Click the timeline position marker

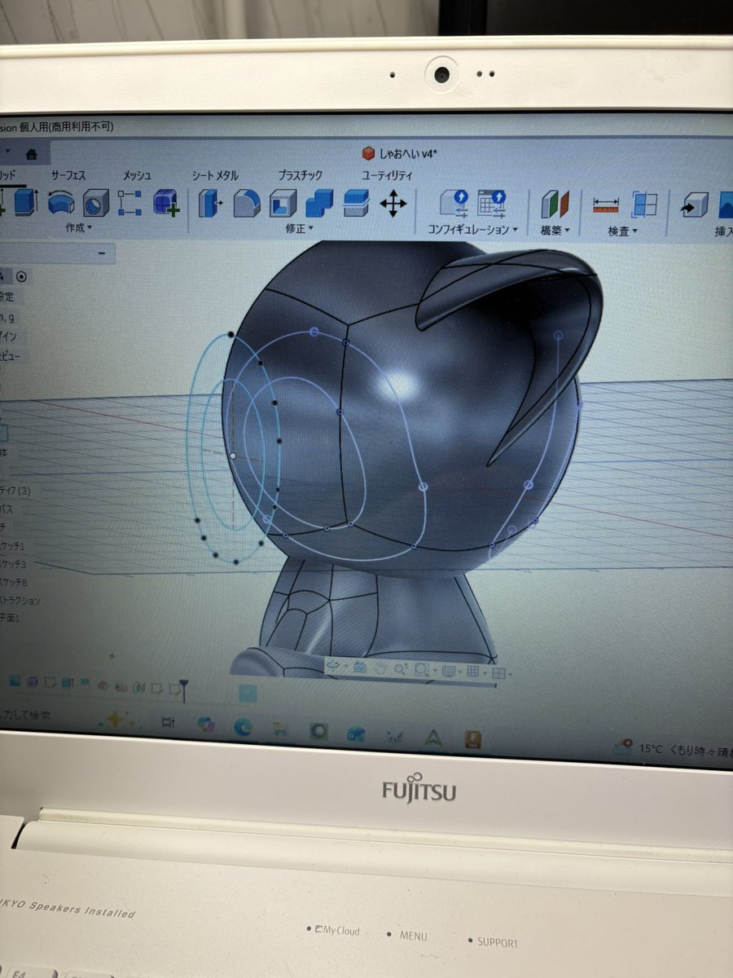tap(185, 690)
